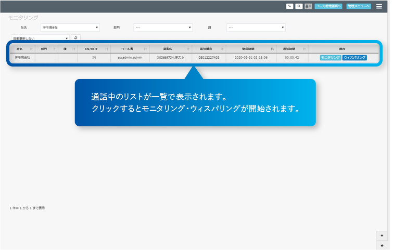The width and height of the screenshot is (393, 250).
Task: Click the モニタリング page title
Action: pyautogui.click(x=23, y=18)
